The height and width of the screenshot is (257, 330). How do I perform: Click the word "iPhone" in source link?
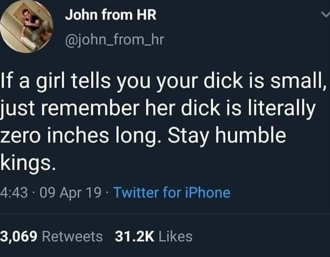[208, 192]
